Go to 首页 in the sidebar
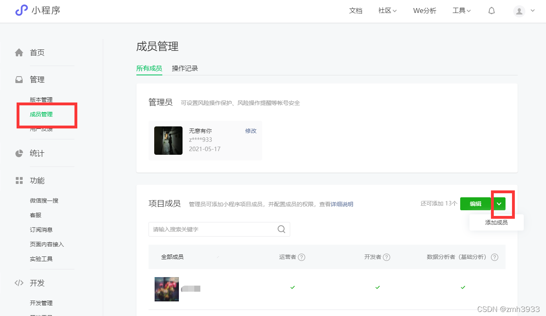The image size is (546, 316). (37, 53)
